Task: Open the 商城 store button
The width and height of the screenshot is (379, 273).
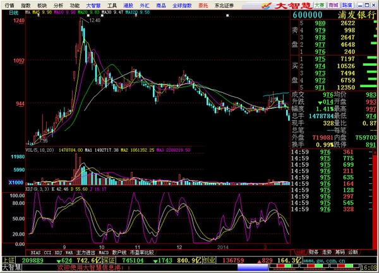Action: coord(334,5)
